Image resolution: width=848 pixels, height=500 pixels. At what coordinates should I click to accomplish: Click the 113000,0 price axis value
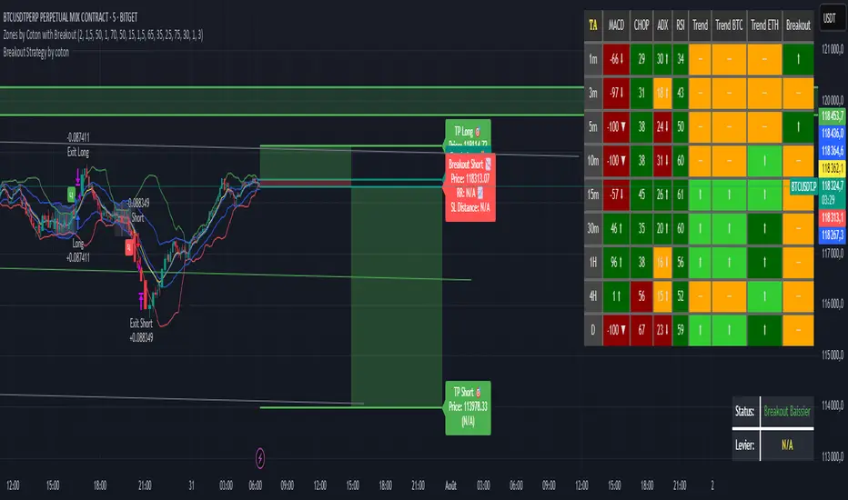833,456
